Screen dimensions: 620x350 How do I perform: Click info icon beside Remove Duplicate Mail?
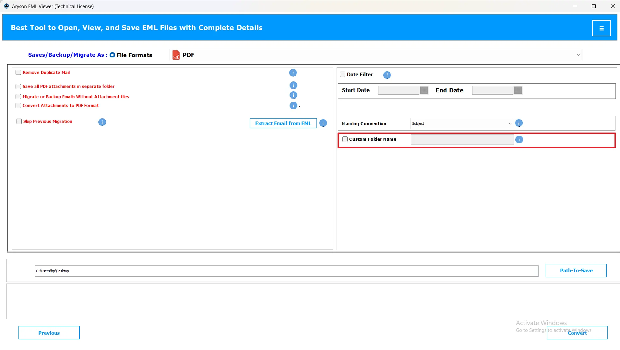[293, 73]
